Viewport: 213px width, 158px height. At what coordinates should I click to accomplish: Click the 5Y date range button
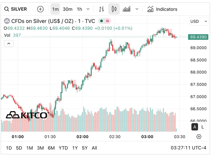(85, 148)
